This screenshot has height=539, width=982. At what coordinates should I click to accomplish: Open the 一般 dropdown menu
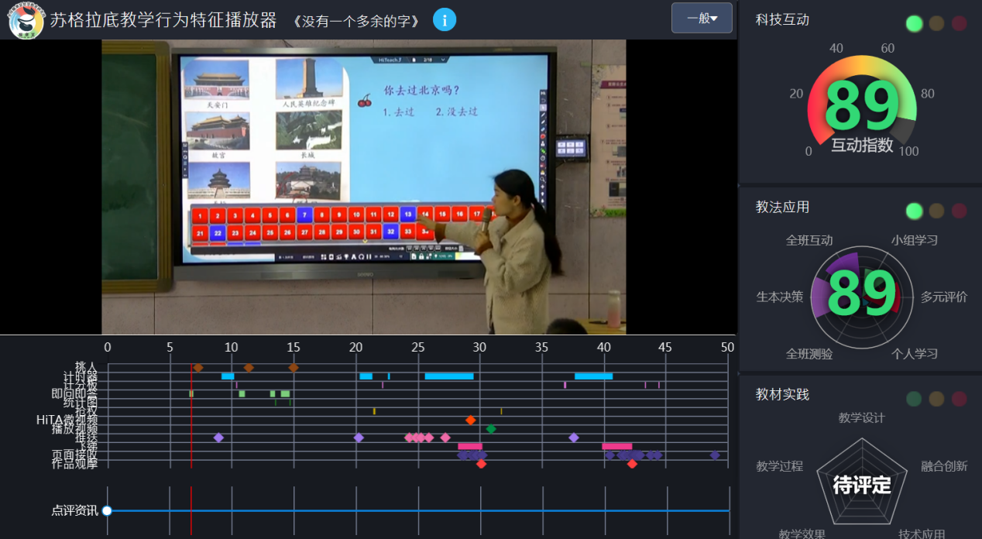(702, 19)
